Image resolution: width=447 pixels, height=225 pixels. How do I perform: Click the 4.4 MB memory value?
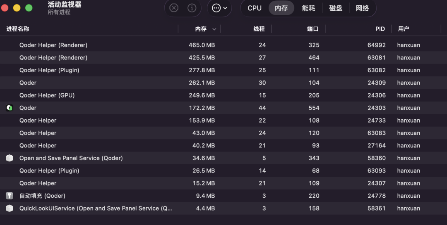pos(205,208)
